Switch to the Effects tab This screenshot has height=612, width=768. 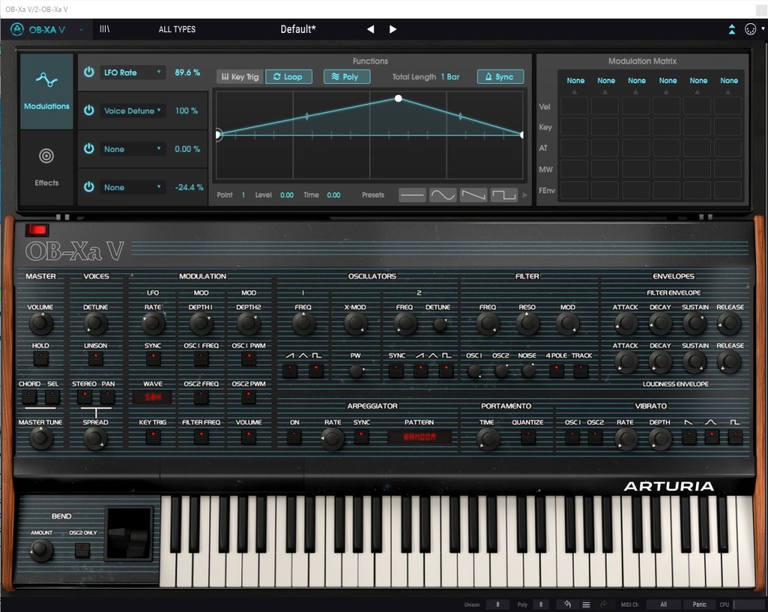pyautogui.click(x=46, y=166)
